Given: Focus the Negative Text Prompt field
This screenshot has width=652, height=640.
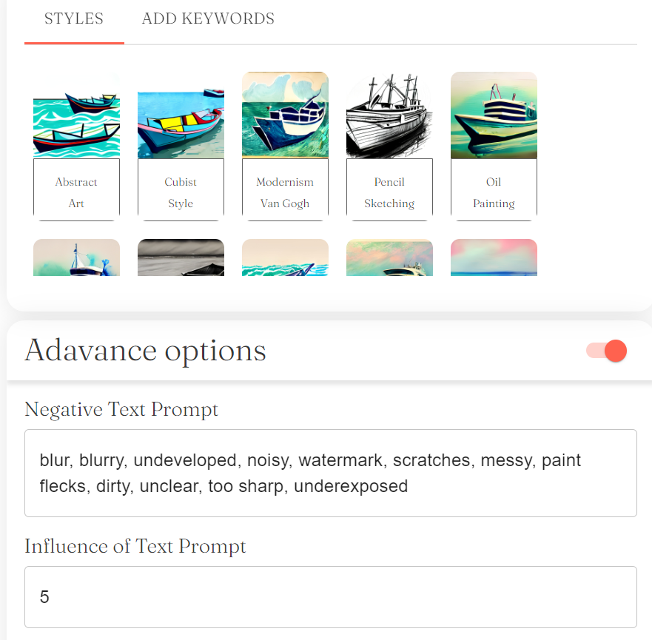Looking at the screenshot, I should 331,473.
